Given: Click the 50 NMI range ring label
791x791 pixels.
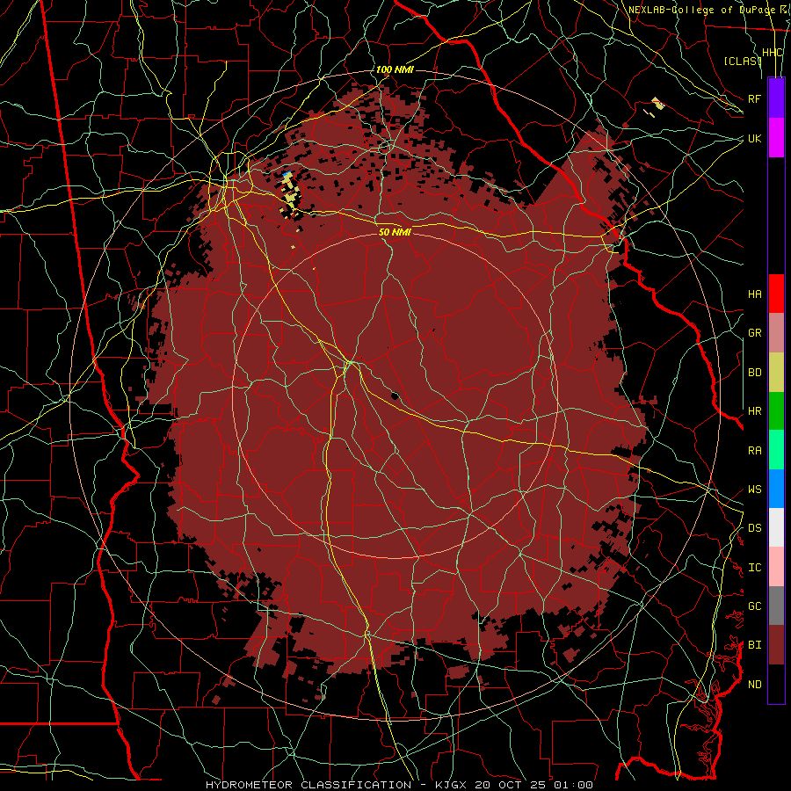Looking at the screenshot, I should [x=395, y=232].
